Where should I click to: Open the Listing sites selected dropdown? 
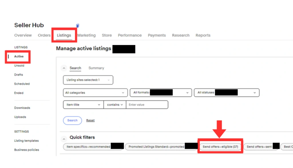coord(88,80)
